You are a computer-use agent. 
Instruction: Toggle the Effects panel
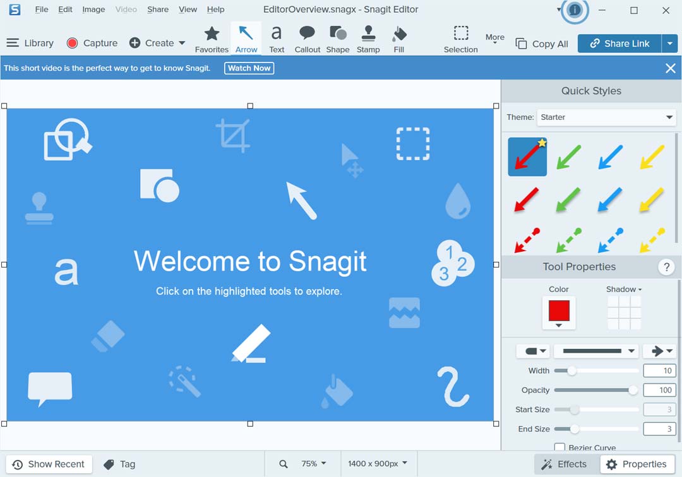tap(564, 464)
